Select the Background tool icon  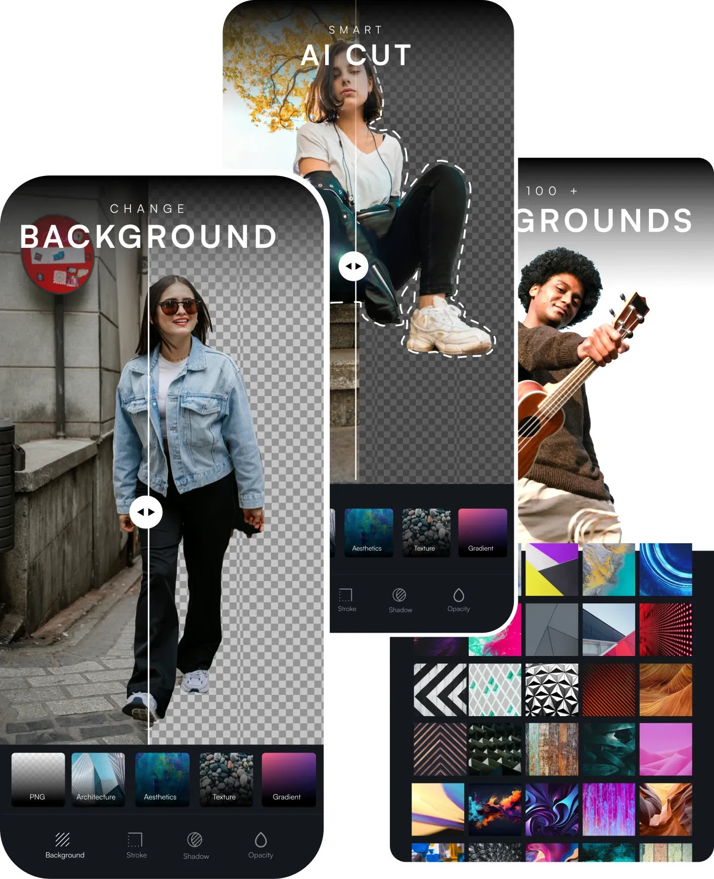63,840
